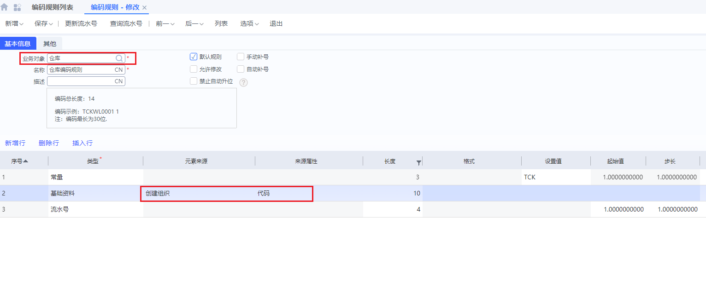Viewport: 706px width, 298px height.
Task: Click the 删除行 link
Action: (49, 143)
